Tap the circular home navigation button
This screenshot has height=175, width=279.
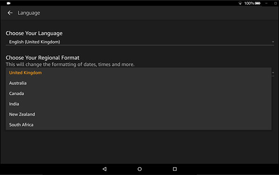pyautogui.click(x=139, y=169)
